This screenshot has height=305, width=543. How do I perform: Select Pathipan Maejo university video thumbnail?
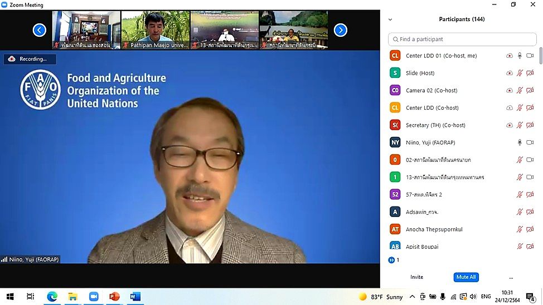click(156, 29)
